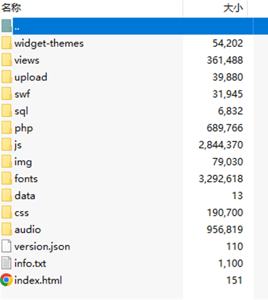Click the audio folder icon
268x300 pixels.
[6, 229]
